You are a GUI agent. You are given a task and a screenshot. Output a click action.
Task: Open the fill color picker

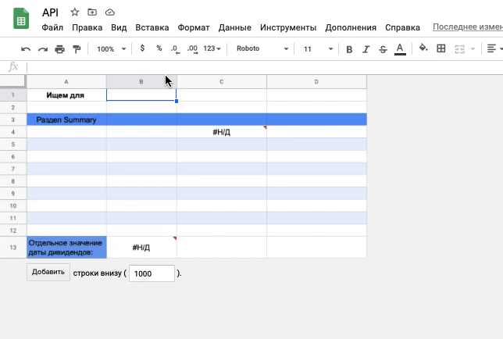click(423, 48)
